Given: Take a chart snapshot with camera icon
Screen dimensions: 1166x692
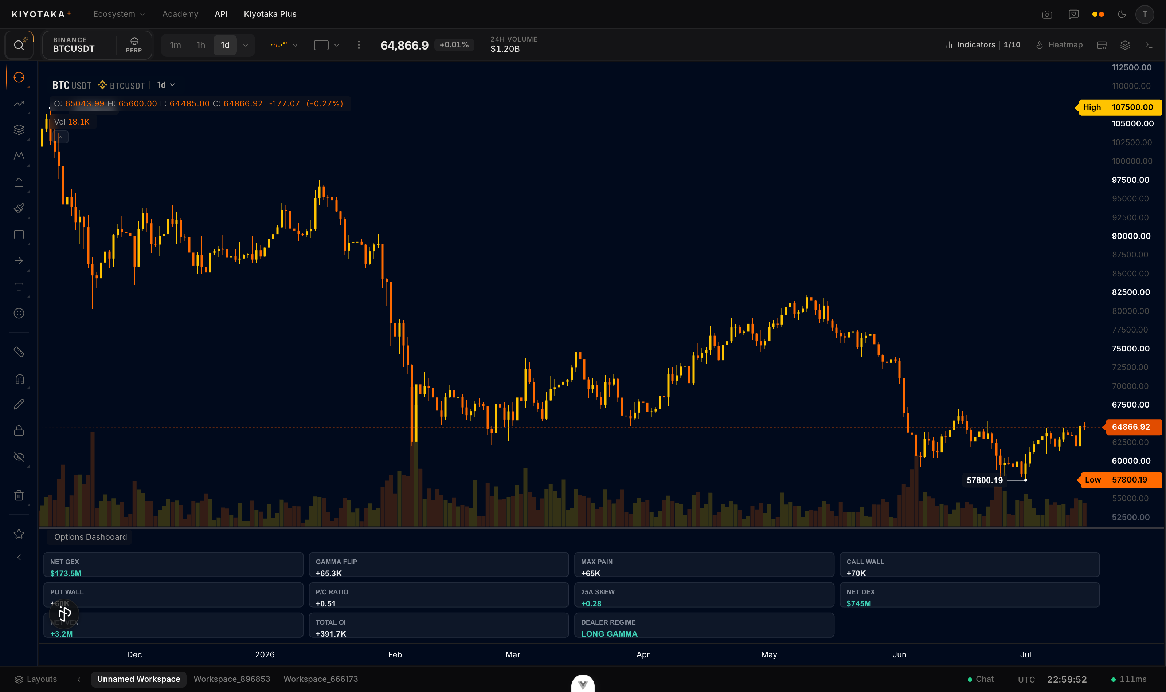Looking at the screenshot, I should coord(1047,15).
